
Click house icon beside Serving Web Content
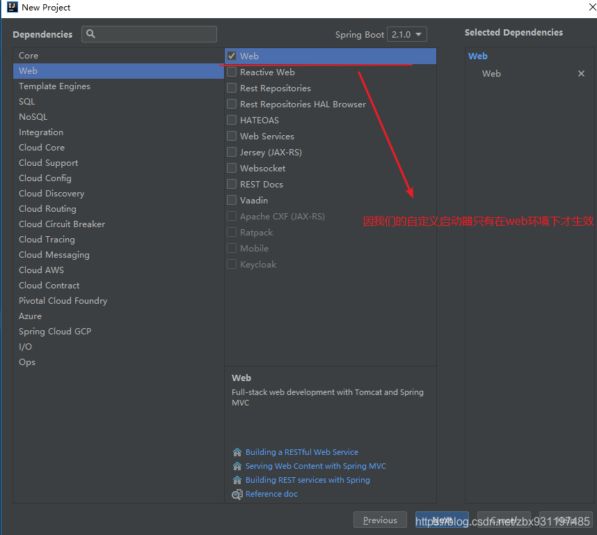pyautogui.click(x=237, y=466)
